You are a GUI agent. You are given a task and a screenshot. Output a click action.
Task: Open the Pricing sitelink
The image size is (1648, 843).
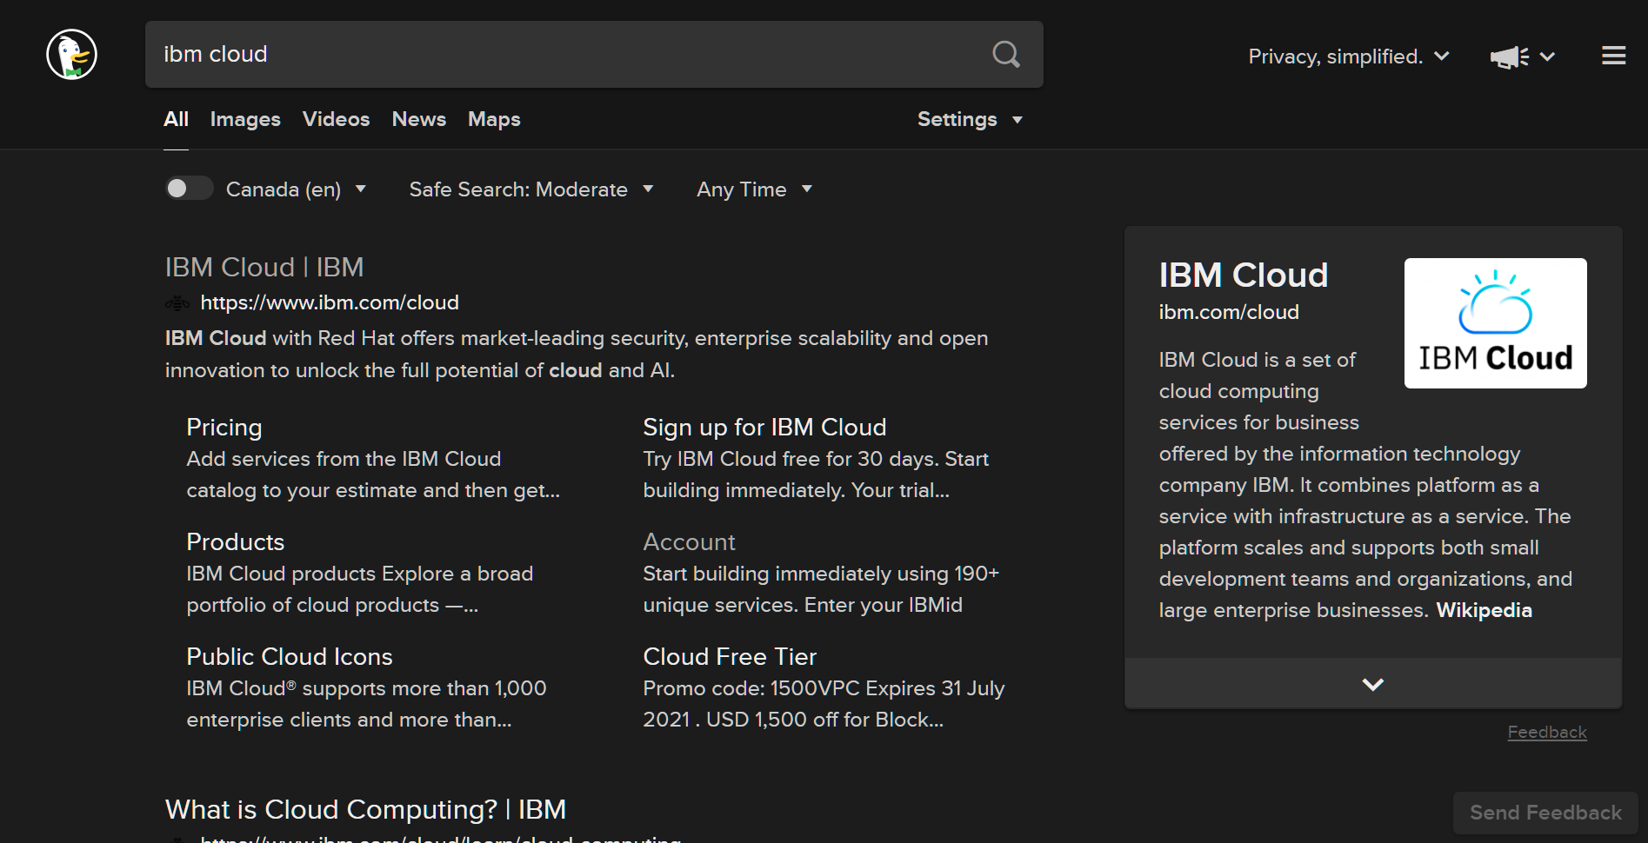click(x=224, y=427)
